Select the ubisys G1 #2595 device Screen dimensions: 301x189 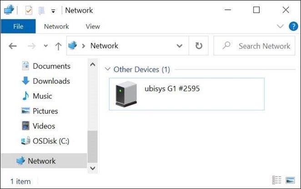pos(186,94)
